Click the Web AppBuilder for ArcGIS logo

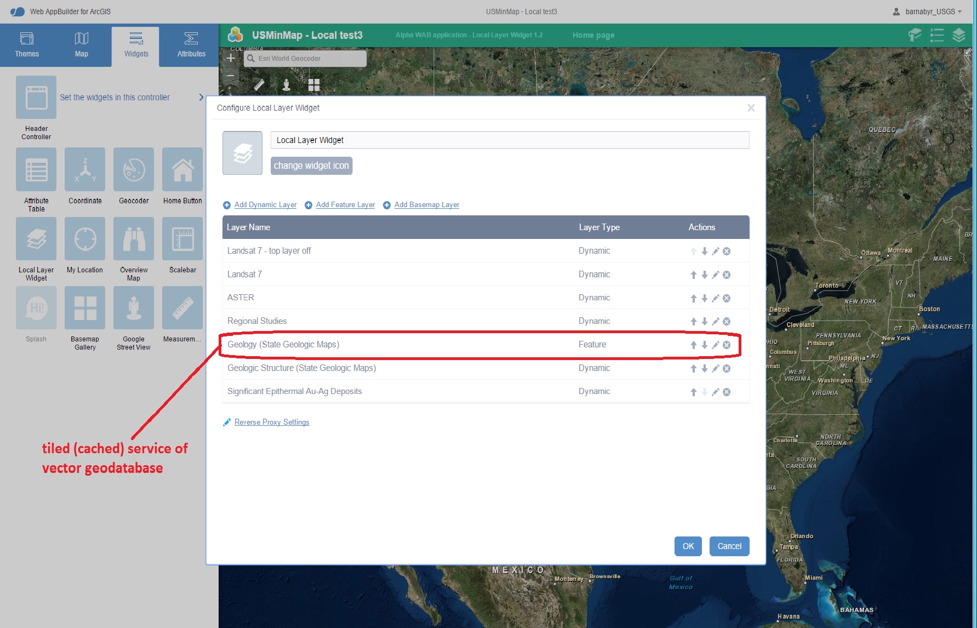[x=18, y=12]
